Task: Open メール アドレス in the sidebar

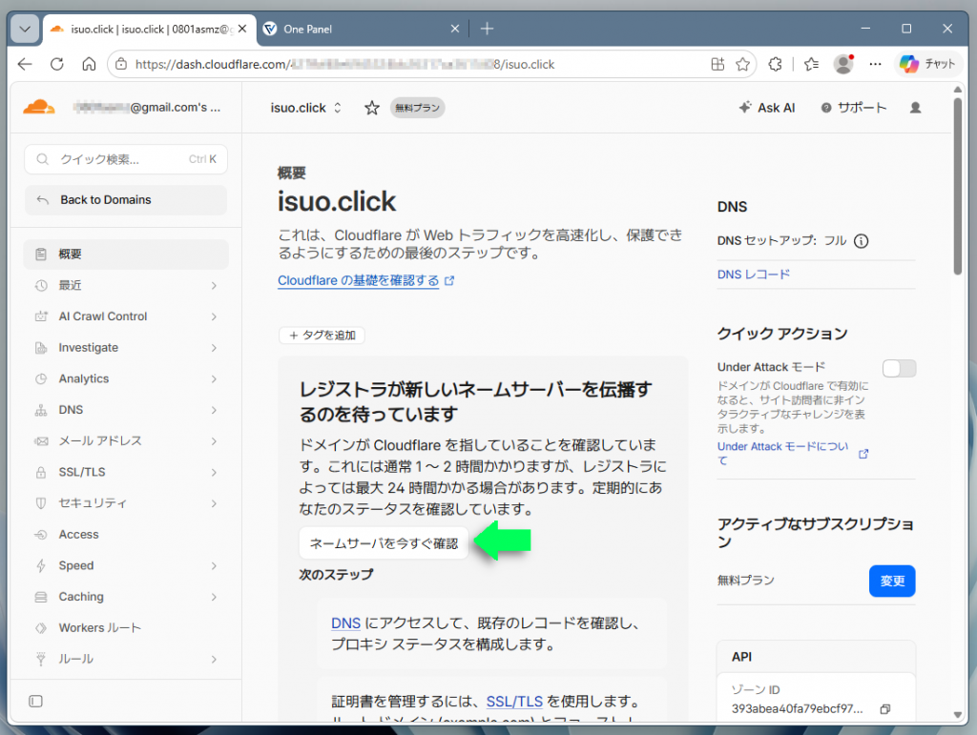Action: tap(126, 440)
